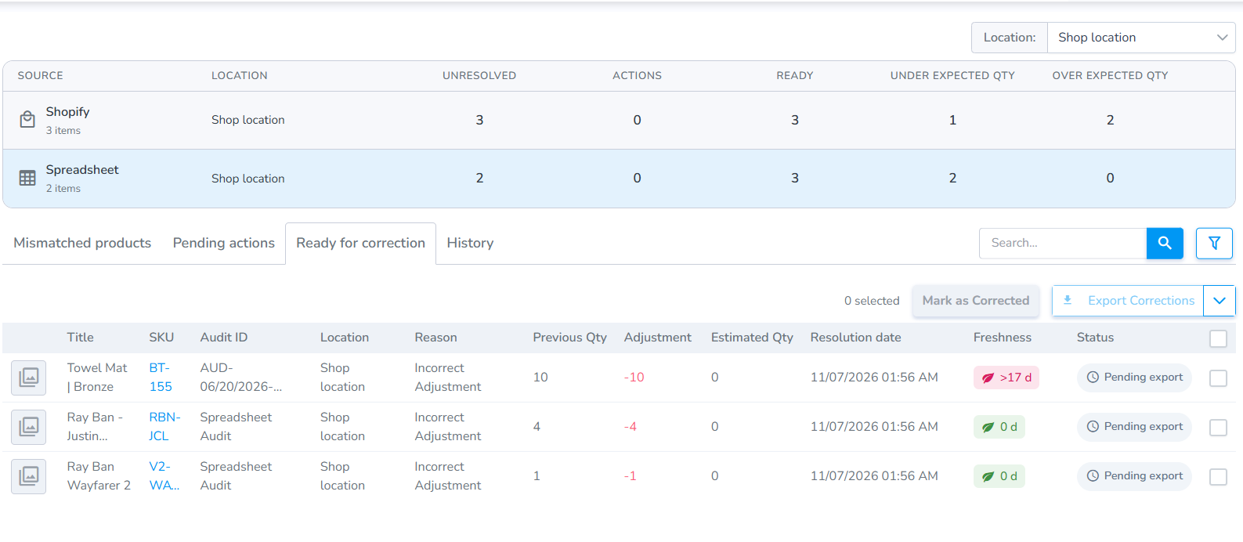Open SKU link V2-WA...
Image resolution: width=1243 pixels, height=542 pixels.
click(164, 476)
